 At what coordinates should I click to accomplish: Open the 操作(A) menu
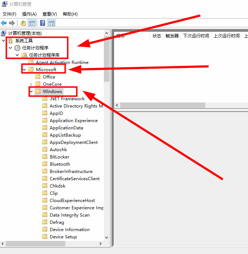pos(29,14)
